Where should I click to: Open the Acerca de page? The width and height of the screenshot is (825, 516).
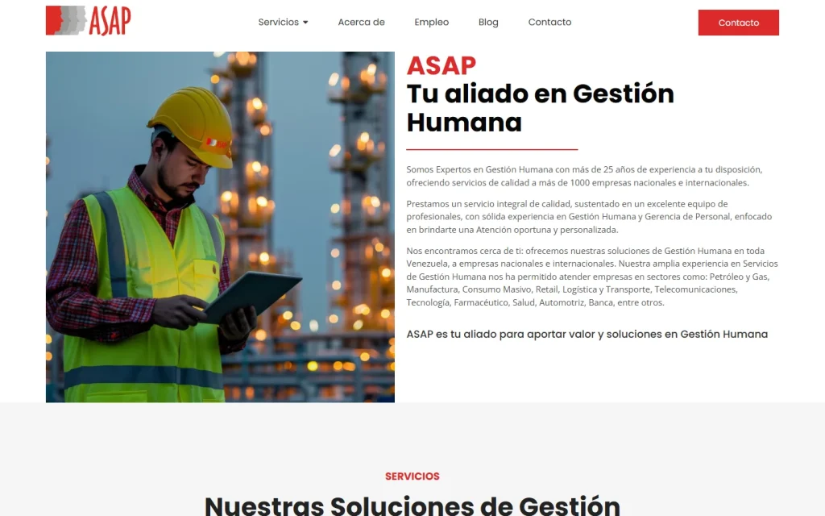362,22
